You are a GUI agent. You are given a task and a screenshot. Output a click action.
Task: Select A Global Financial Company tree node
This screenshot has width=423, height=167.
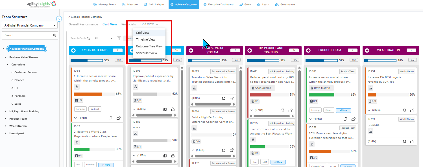click(x=27, y=49)
